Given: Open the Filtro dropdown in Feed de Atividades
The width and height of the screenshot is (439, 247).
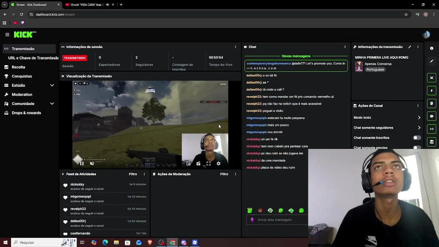Looking at the screenshot, I should [133, 174].
